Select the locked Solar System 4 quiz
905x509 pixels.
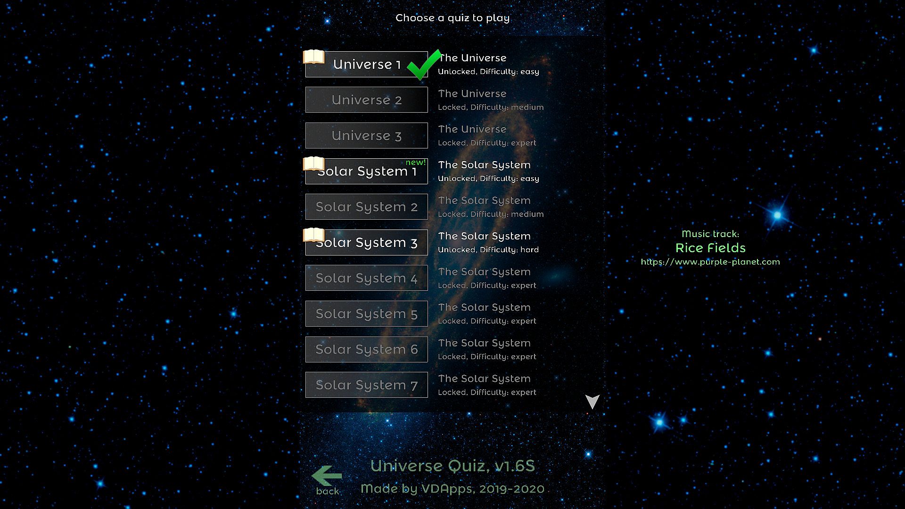point(366,279)
